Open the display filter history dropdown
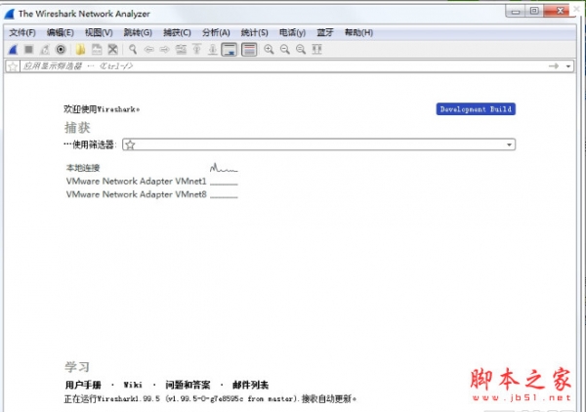The height and width of the screenshot is (412, 586). [x=568, y=66]
